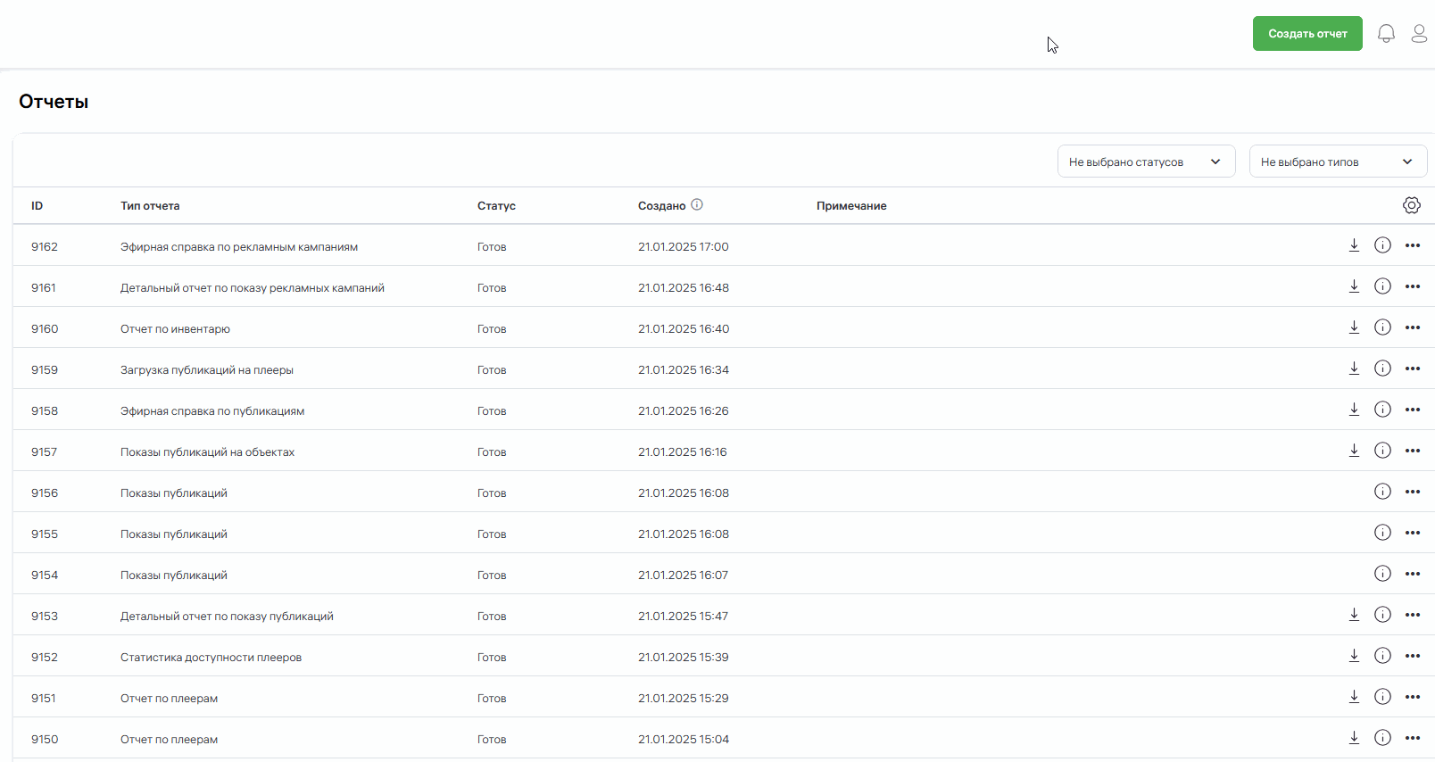Open the user profile icon
This screenshot has height=762, width=1435.
[1419, 34]
